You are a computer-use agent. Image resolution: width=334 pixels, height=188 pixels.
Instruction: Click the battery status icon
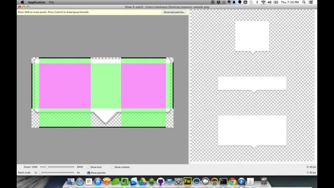click(x=276, y=2)
